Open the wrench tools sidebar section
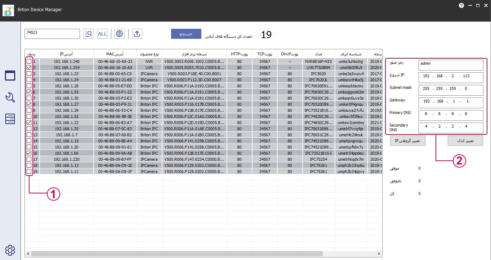Image resolution: width=491 pixels, height=260 pixels. point(10,97)
